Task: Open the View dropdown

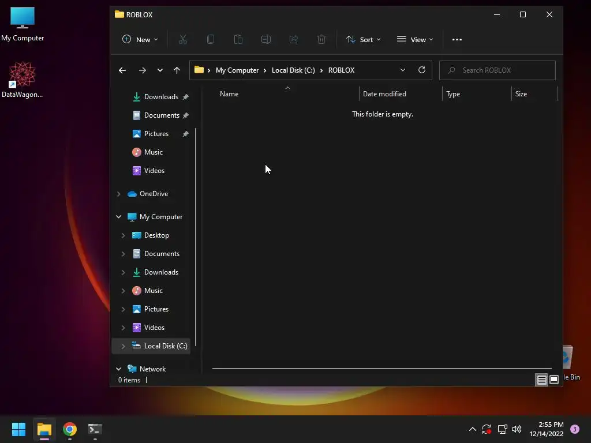Action: 415,40
